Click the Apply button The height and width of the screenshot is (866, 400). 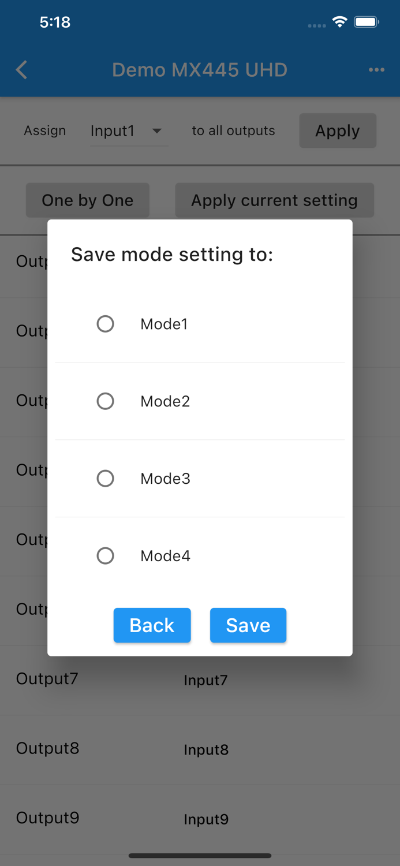click(x=338, y=131)
